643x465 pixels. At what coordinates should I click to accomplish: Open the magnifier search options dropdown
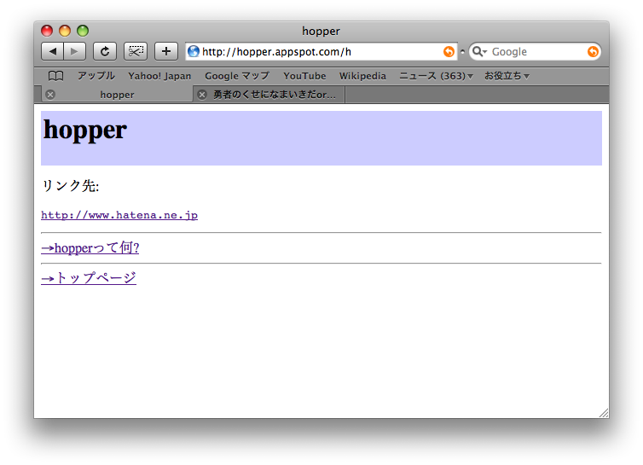tap(479, 51)
